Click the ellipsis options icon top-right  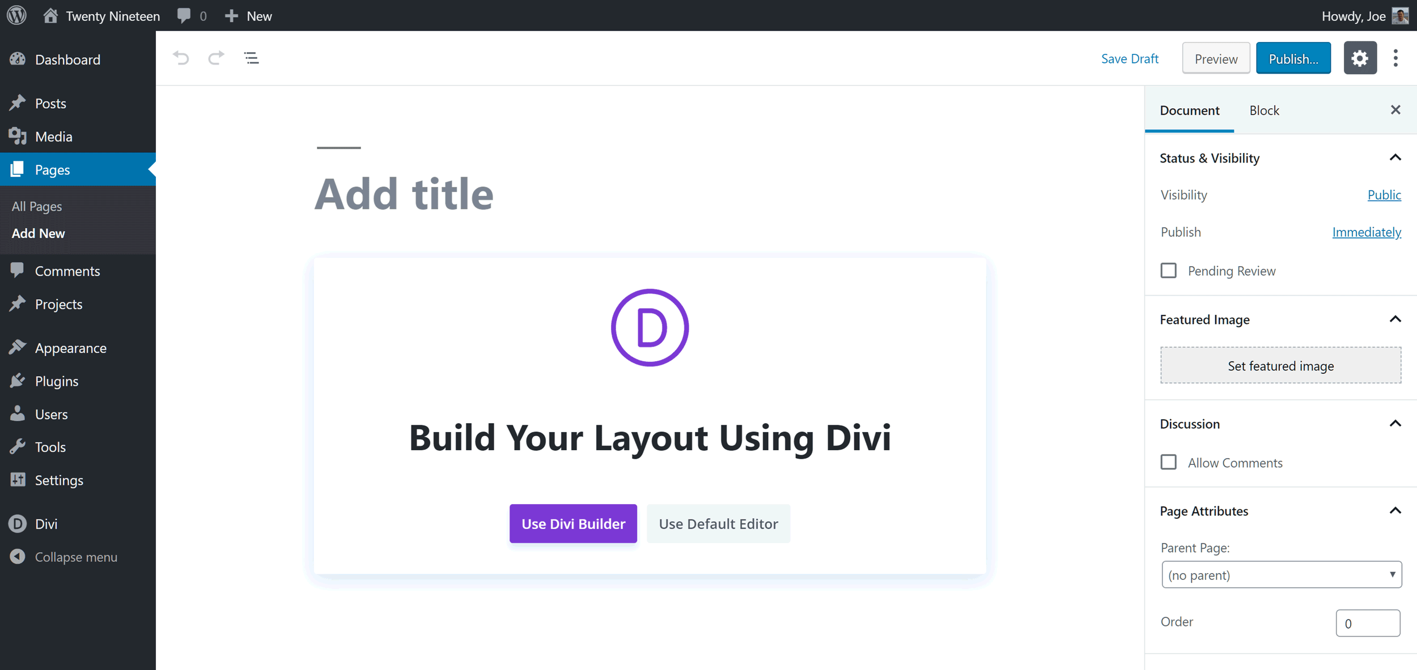tap(1398, 58)
